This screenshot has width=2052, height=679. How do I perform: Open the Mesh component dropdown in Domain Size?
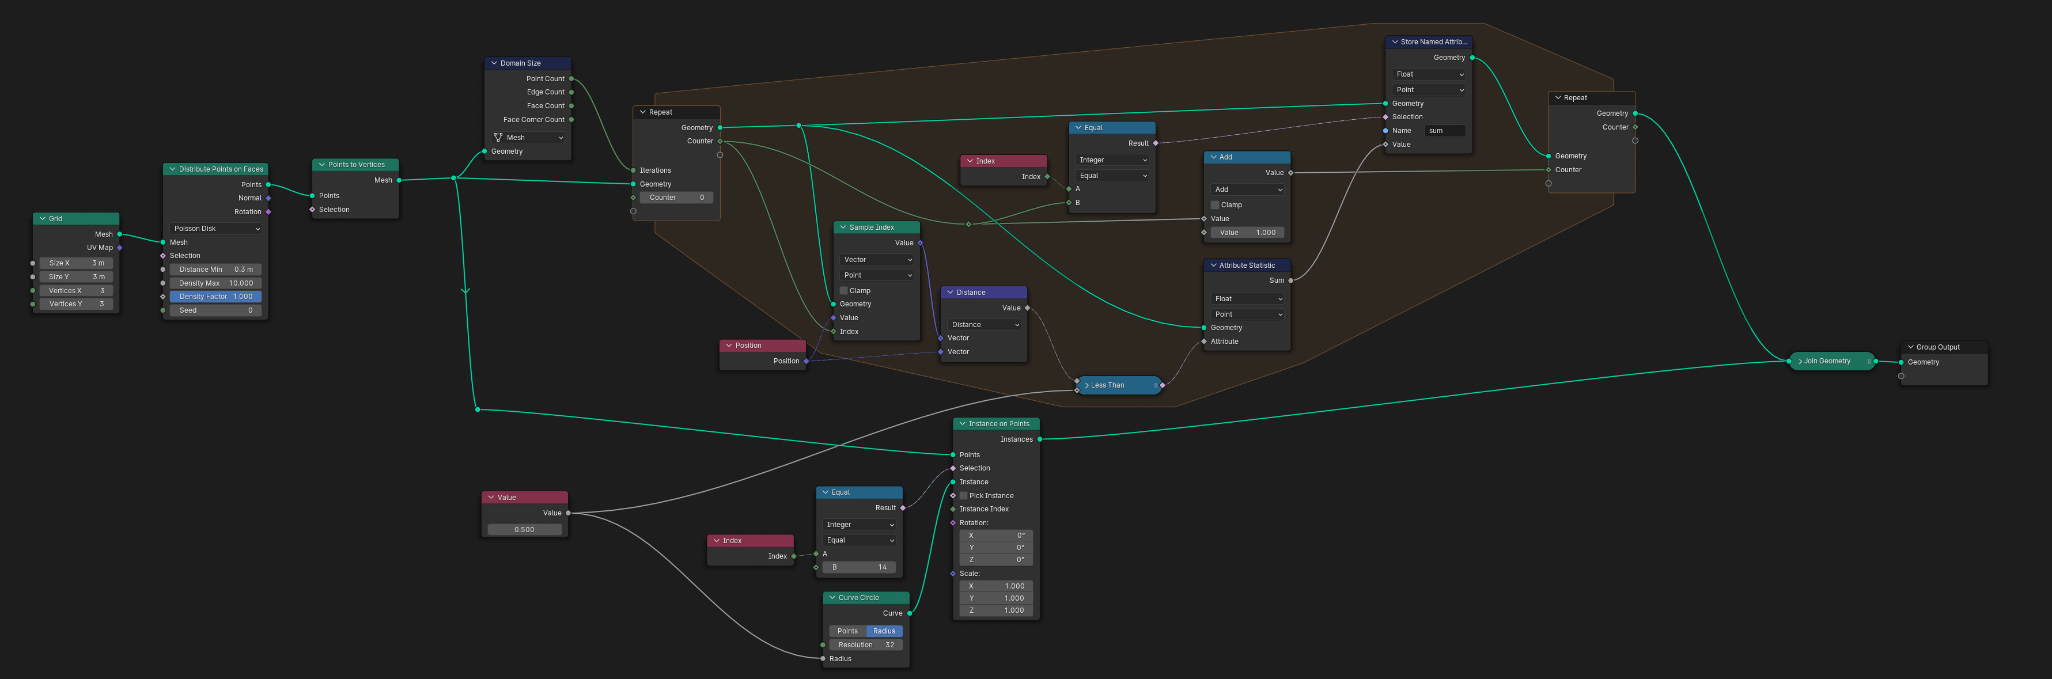click(528, 138)
